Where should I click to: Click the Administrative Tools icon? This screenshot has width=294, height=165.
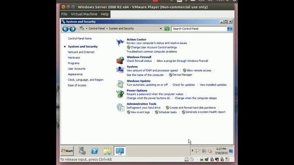(120, 107)
